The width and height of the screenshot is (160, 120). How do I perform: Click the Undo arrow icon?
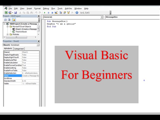(x=36, y=12)
